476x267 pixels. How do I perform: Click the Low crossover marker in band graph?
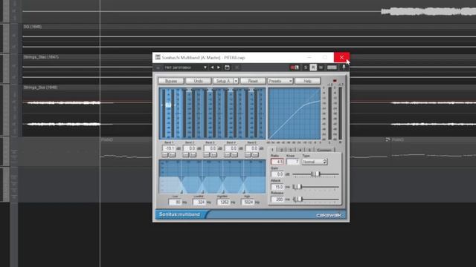coord(181,191)
